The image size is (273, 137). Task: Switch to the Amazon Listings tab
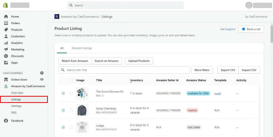82,48
